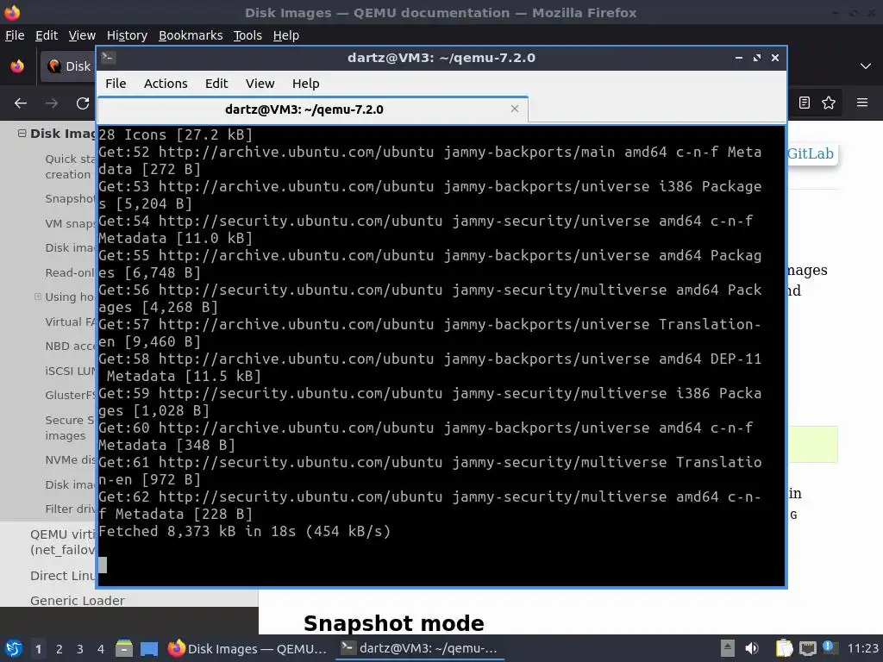This screenshot has height=662, width=883.
Task: Click the 11:23 taskbar clock
Action: click(862, 648)
